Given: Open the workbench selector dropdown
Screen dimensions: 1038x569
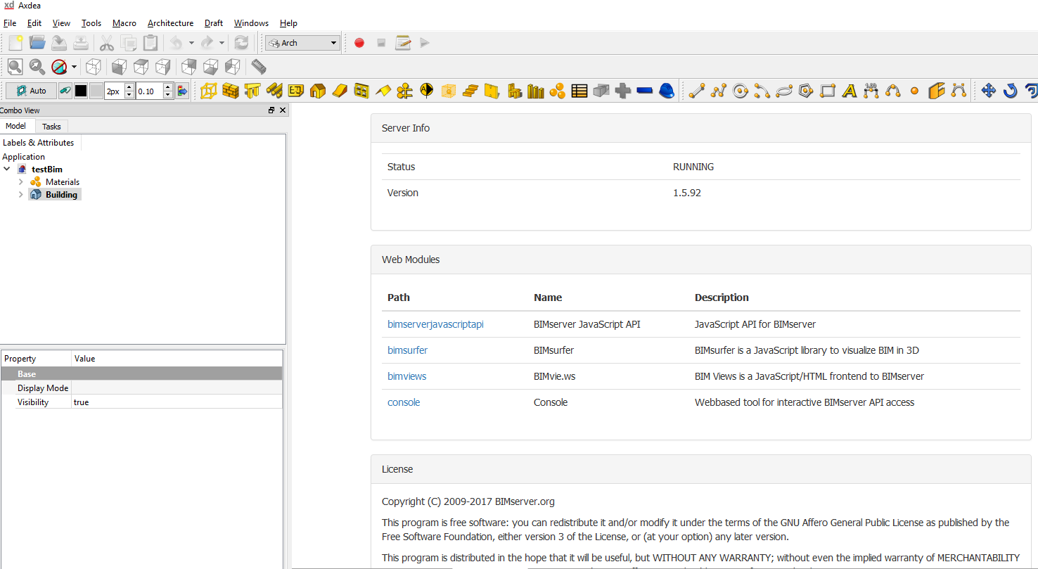Looking at the screenshot, I should pos(302,42).
